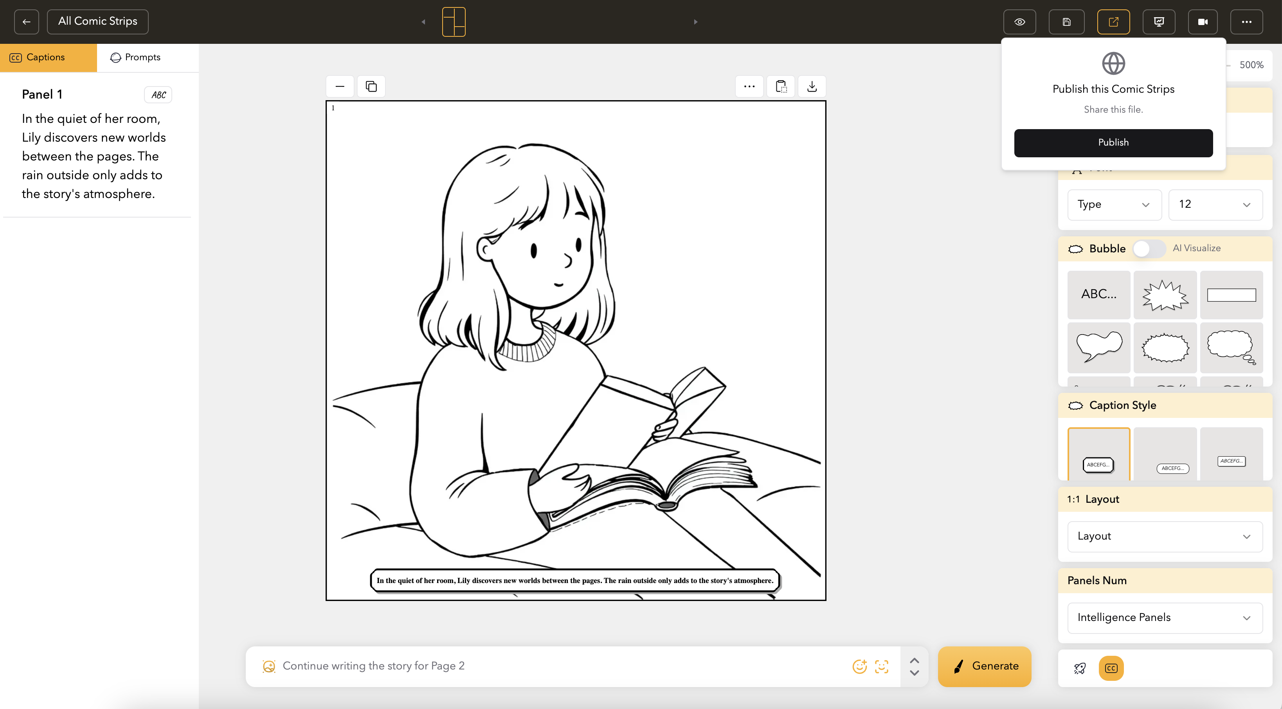The width and height of the screenshot is (1282, 709).
Task: Select the Panel 1 caption text
Action: 94,156
